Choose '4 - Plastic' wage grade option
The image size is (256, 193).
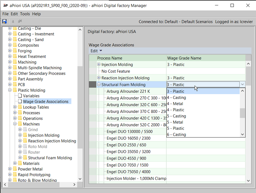click(x=203, y=110)
